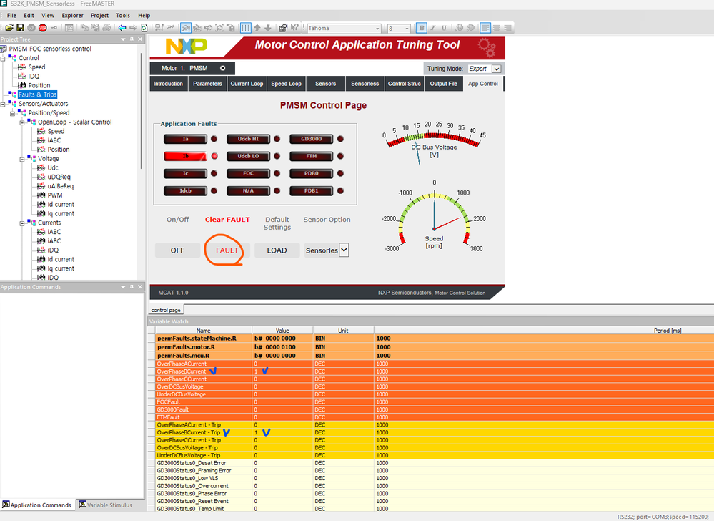Click the key icon in toolbar

pos(54,28)
